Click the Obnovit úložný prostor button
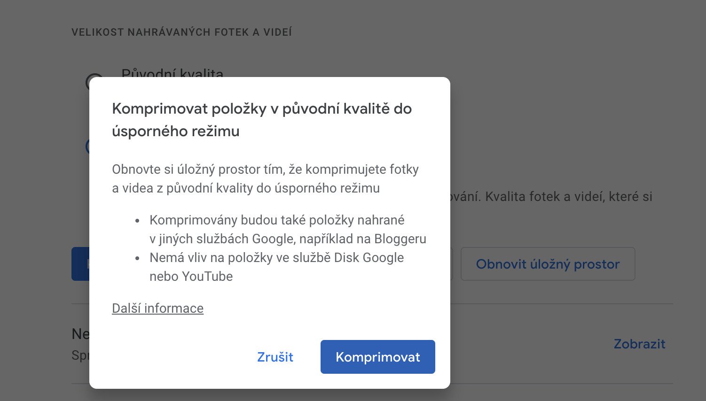 [548, 264]
